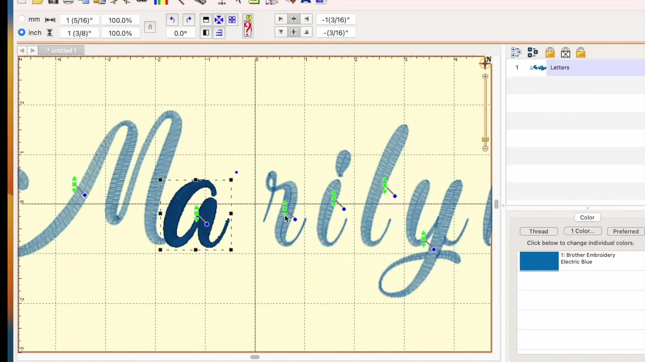Click the lock-with-X icon above the layer list
The height and width of the screenshot is (362, 645).
[x=566, y=52]
